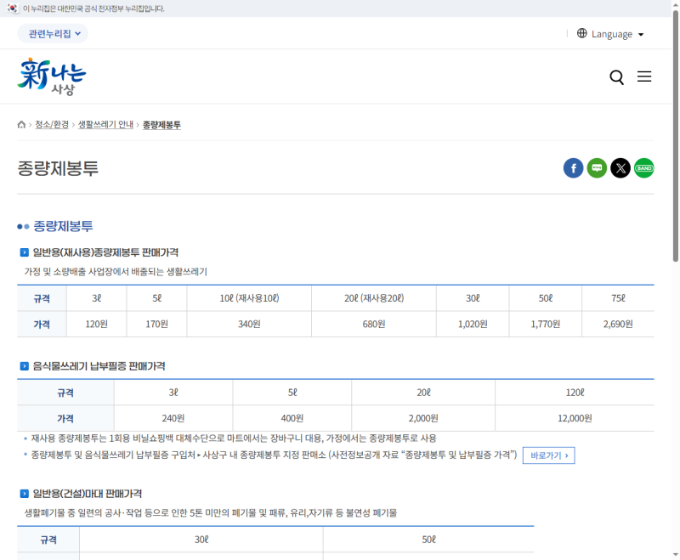The image size is (680, 560).
Task: Click 종량제봉투 breadcrumb link
Action: pos(161,125)
